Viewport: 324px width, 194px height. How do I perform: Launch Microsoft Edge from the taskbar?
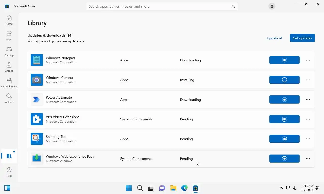pos(184,188)
